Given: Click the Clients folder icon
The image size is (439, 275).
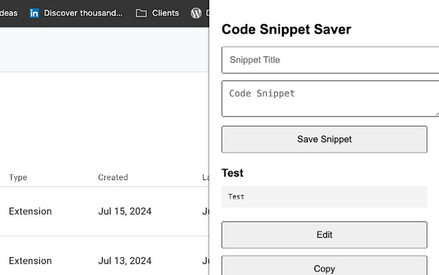Looking at the screenshot, I should tap(141, 13).
